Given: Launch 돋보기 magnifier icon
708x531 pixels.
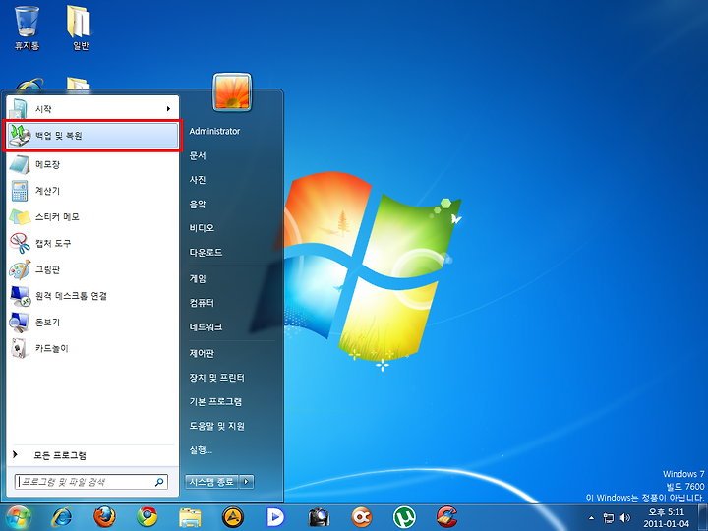Looking at the screenshot, I should tap(20, 322).
